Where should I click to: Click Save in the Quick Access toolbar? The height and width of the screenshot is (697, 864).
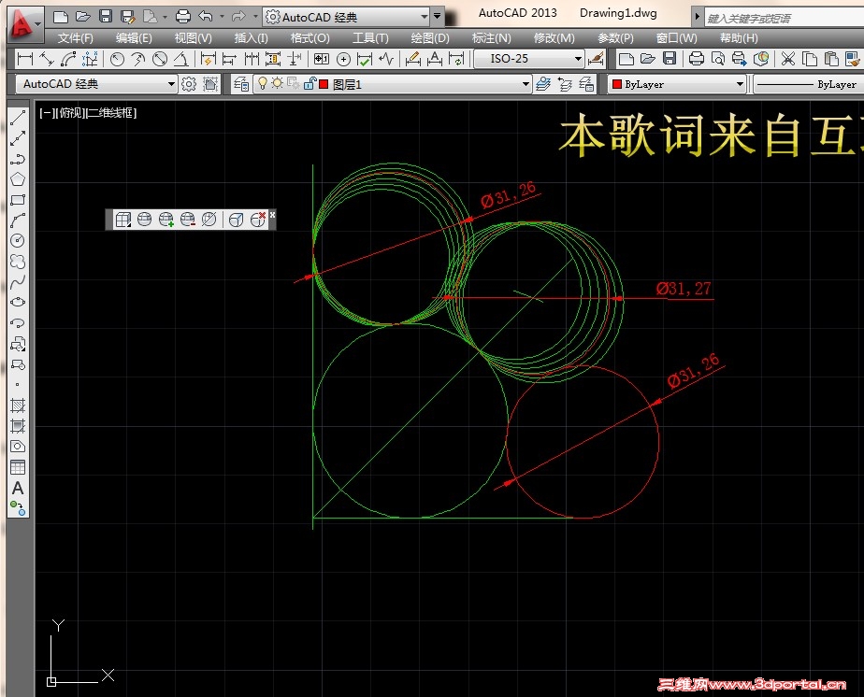[106, 17]
